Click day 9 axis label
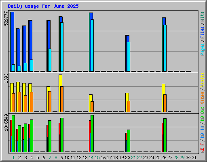Viewport: 207px width, 162px height. click(62, 158)
